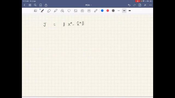Go back using the left chevron
The height and width of the screenshot is (98, 175).
point(24,5)
